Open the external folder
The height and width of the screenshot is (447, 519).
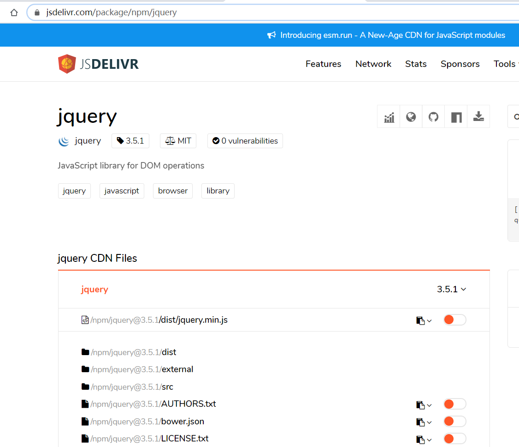(142, 369)
